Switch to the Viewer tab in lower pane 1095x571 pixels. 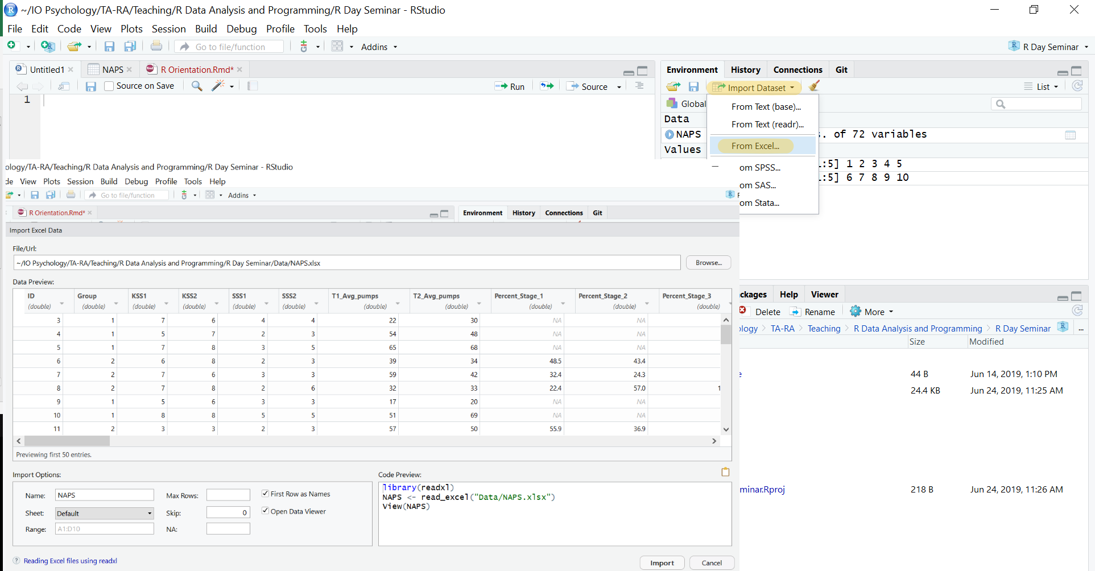point(824,294)
